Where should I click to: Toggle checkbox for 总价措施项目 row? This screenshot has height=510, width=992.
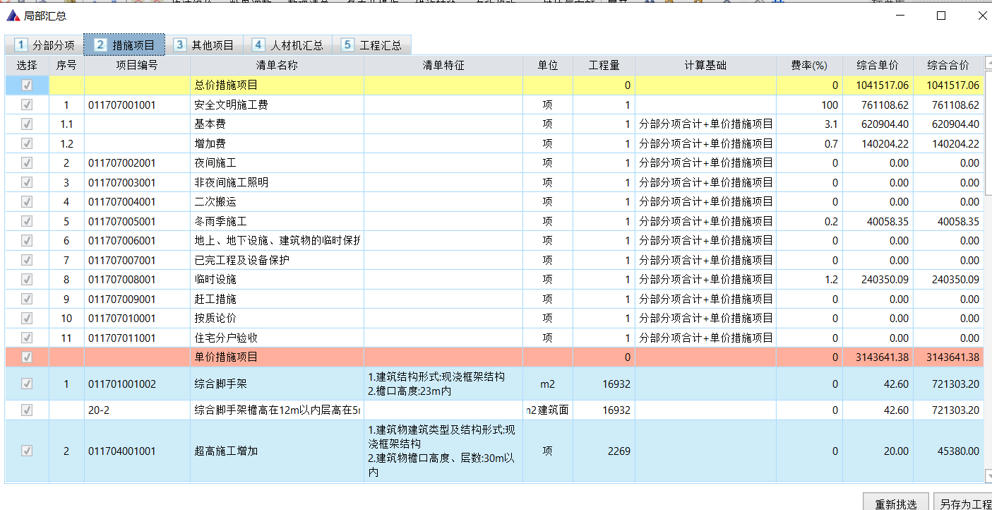click(x=27, y=85)
